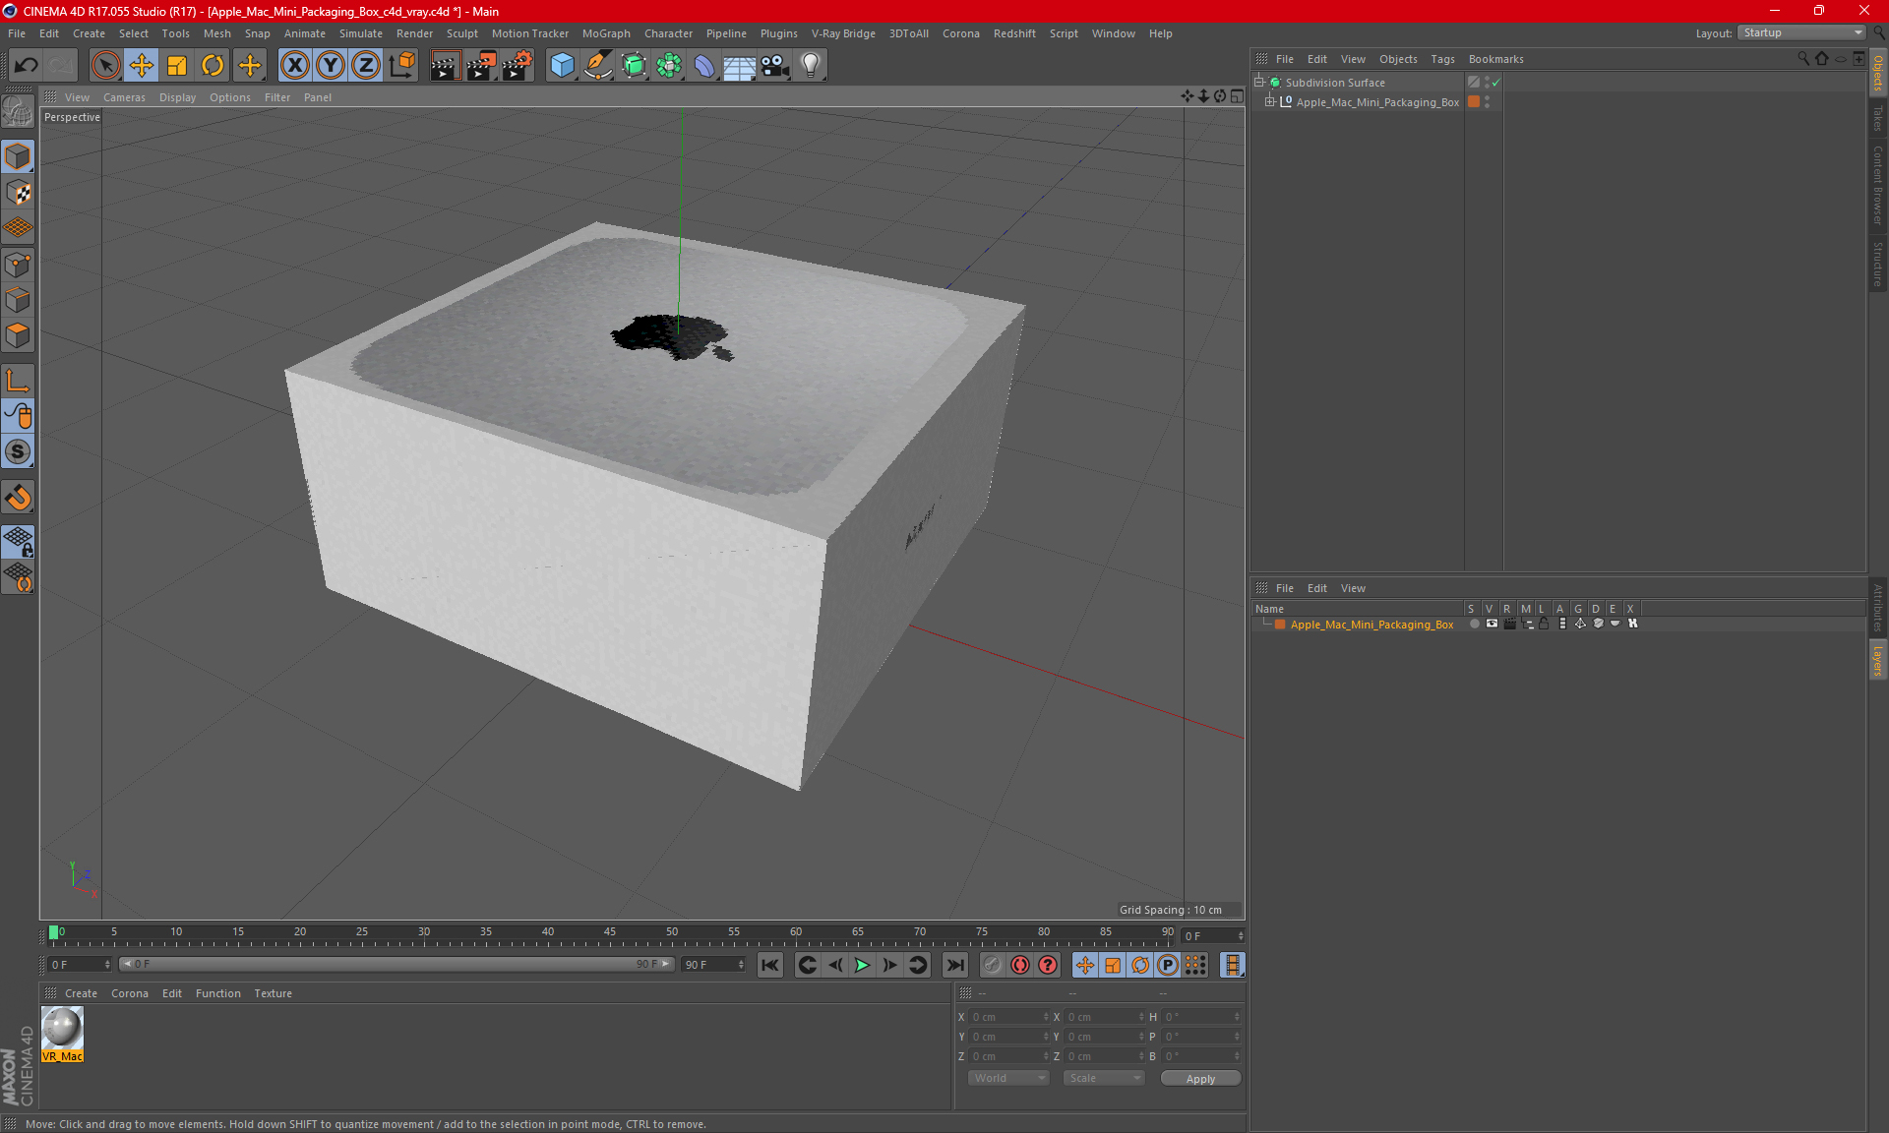Screen dimensions: 1889x1133
Task: Add a Camera object
Action: point(775,65)
